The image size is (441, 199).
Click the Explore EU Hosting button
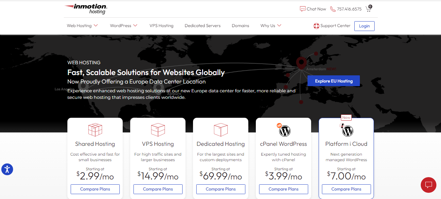pyautogui.click(x=333, y=81)
